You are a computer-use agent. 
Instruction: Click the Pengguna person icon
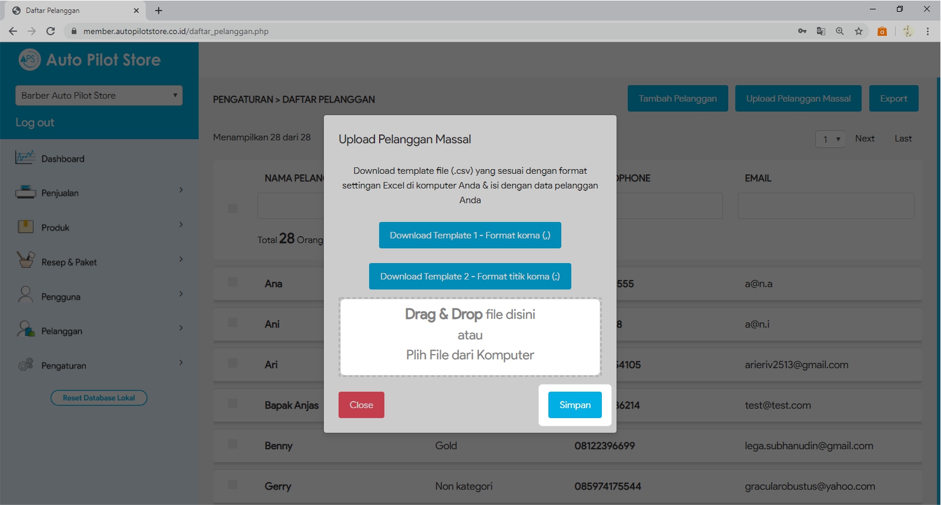pos(25,295)
